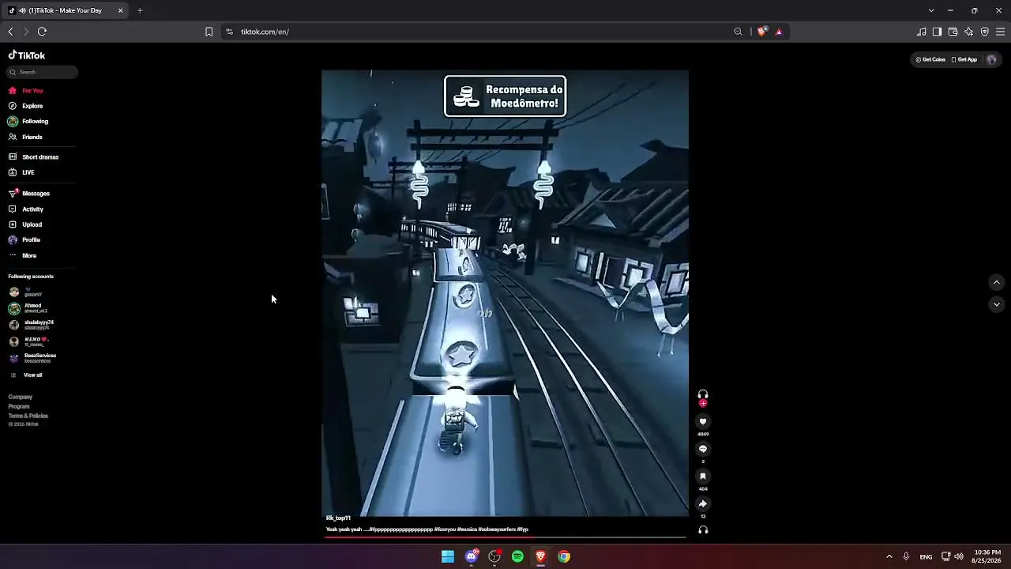Open the BeezServices account
The image size is (1011, 569).
click(32, 358)
